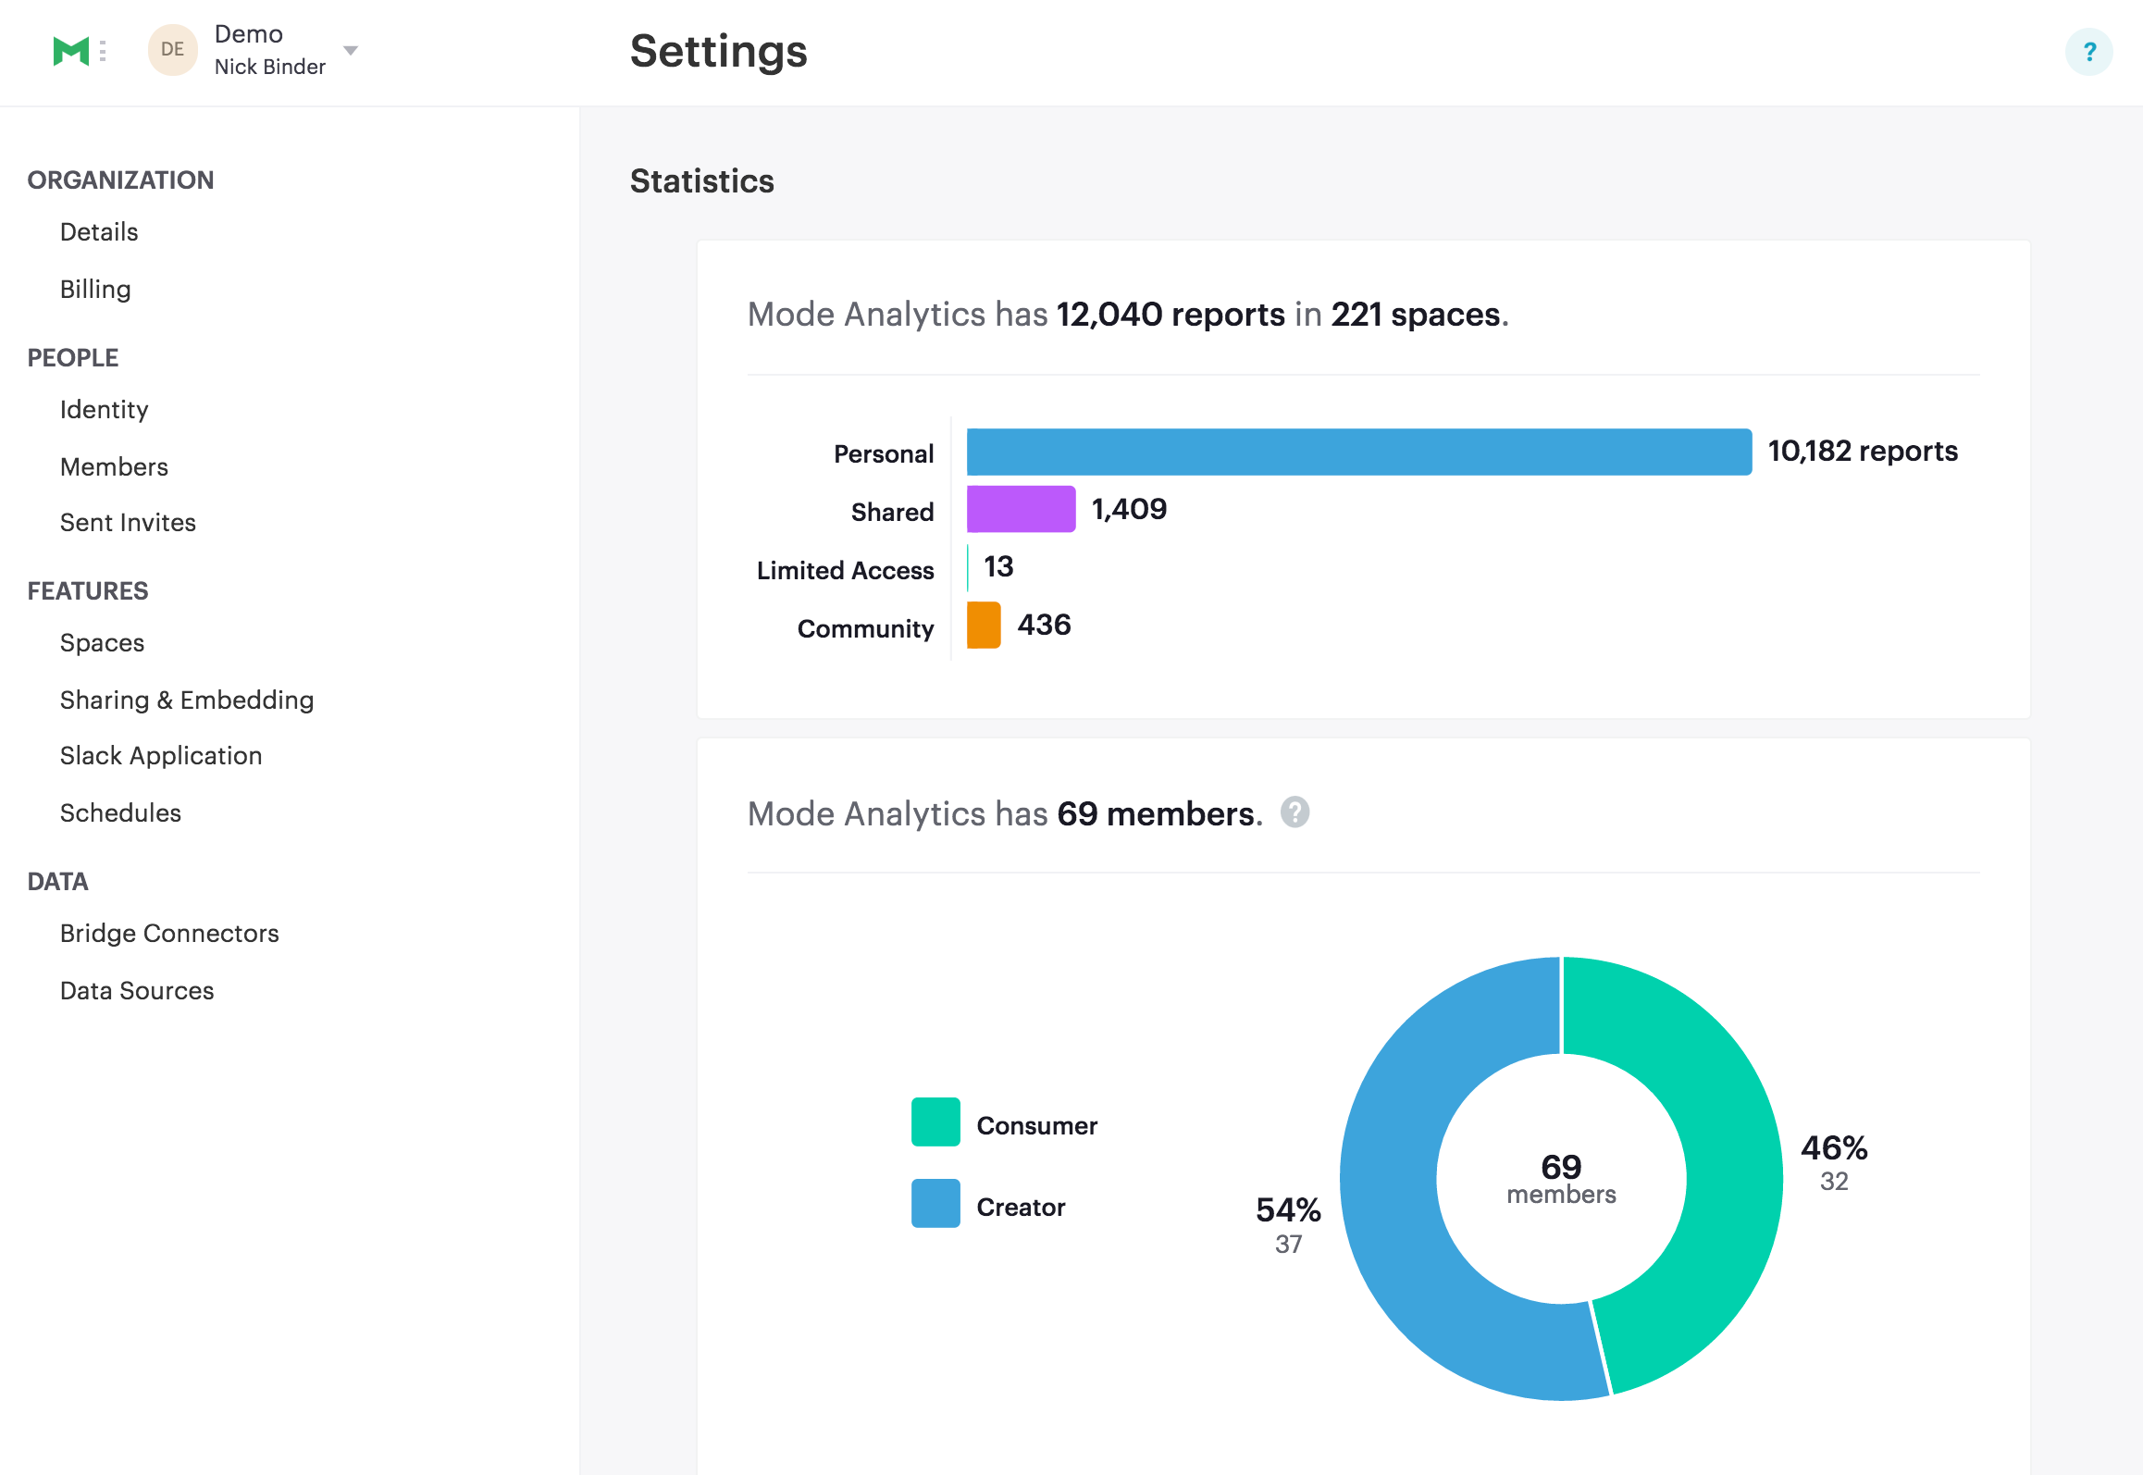The width and height of the screenshot is (2143, 1475).
Task: Go to Slack Application settings
Action: coord(161,755)
